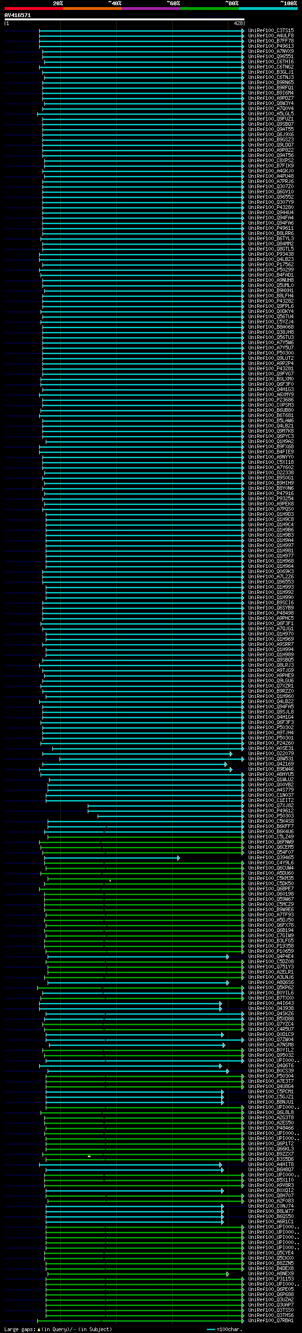Click the UniRef100_Q39465 entry

pos(271,857)
